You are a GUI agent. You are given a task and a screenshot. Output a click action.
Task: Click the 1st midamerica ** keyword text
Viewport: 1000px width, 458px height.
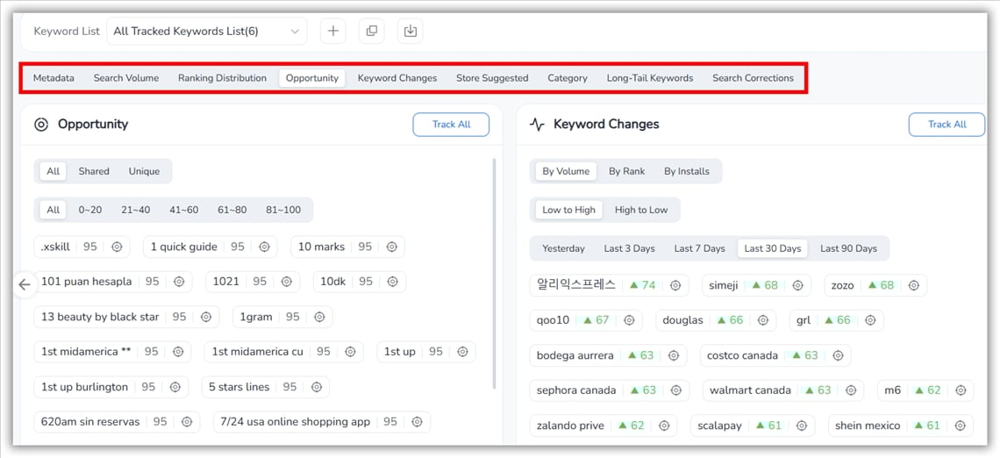(85, 352)
